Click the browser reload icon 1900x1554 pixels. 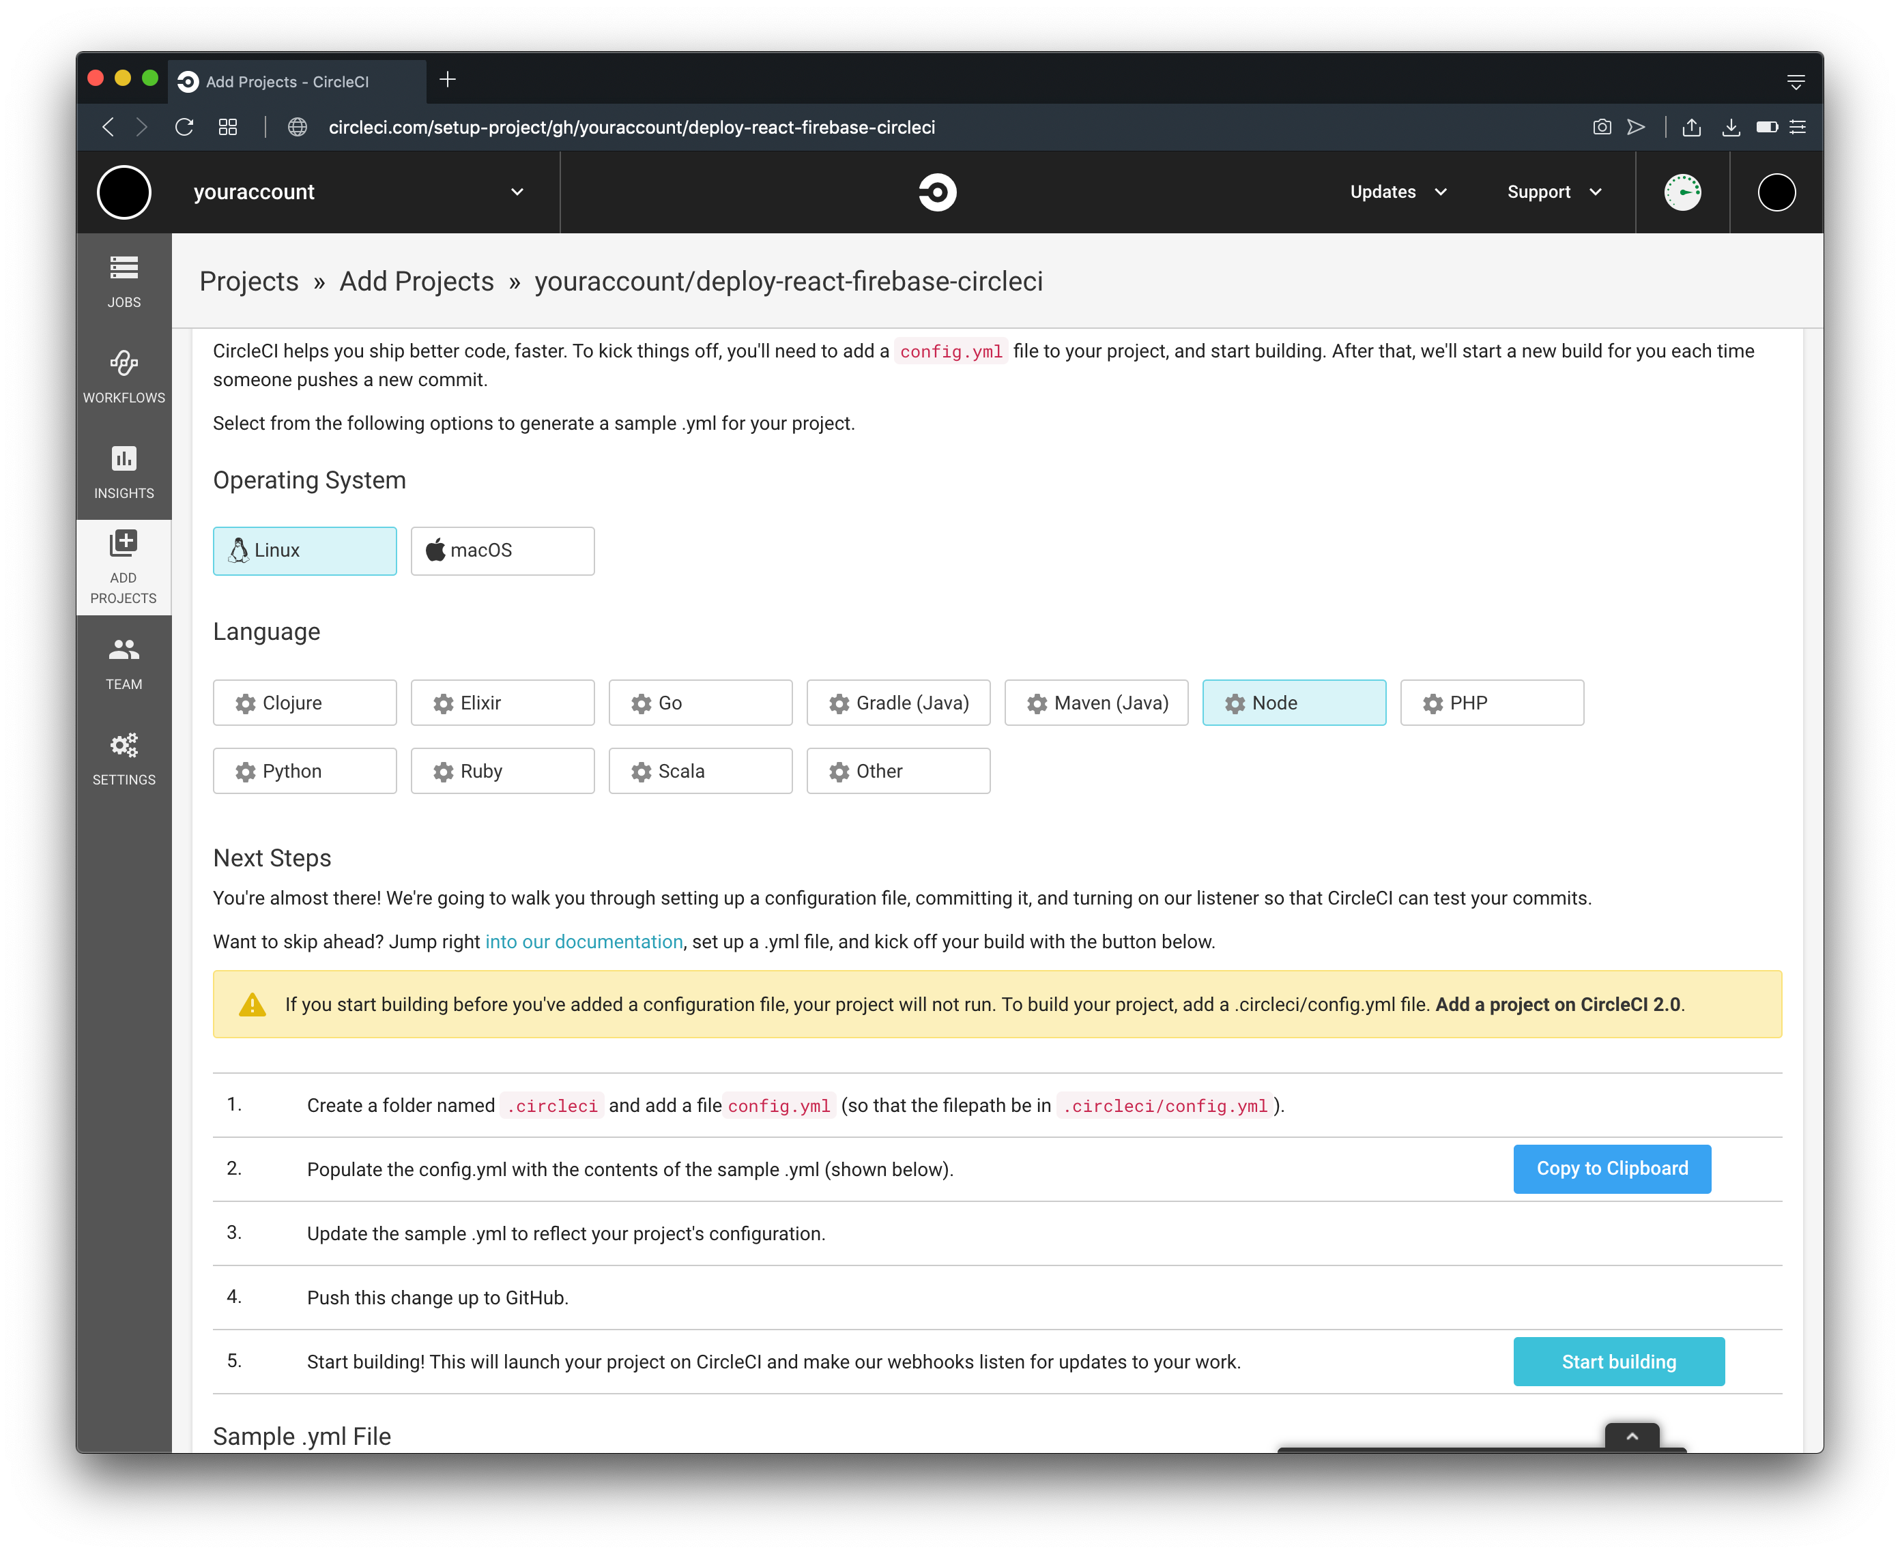click(x=184, y=127)
